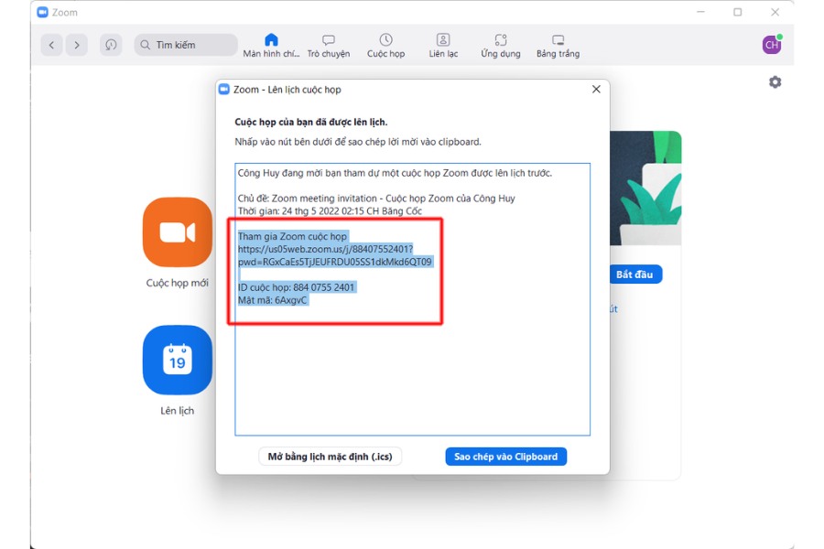Switch to Màn hình chính home tab
The width and height of the screenshot is (824, 549).
[271, 45]
